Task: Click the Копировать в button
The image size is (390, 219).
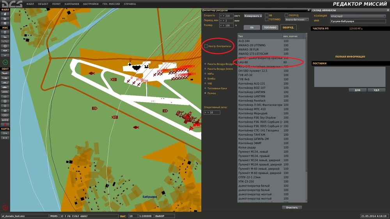Action: click(x=253, y=16)
